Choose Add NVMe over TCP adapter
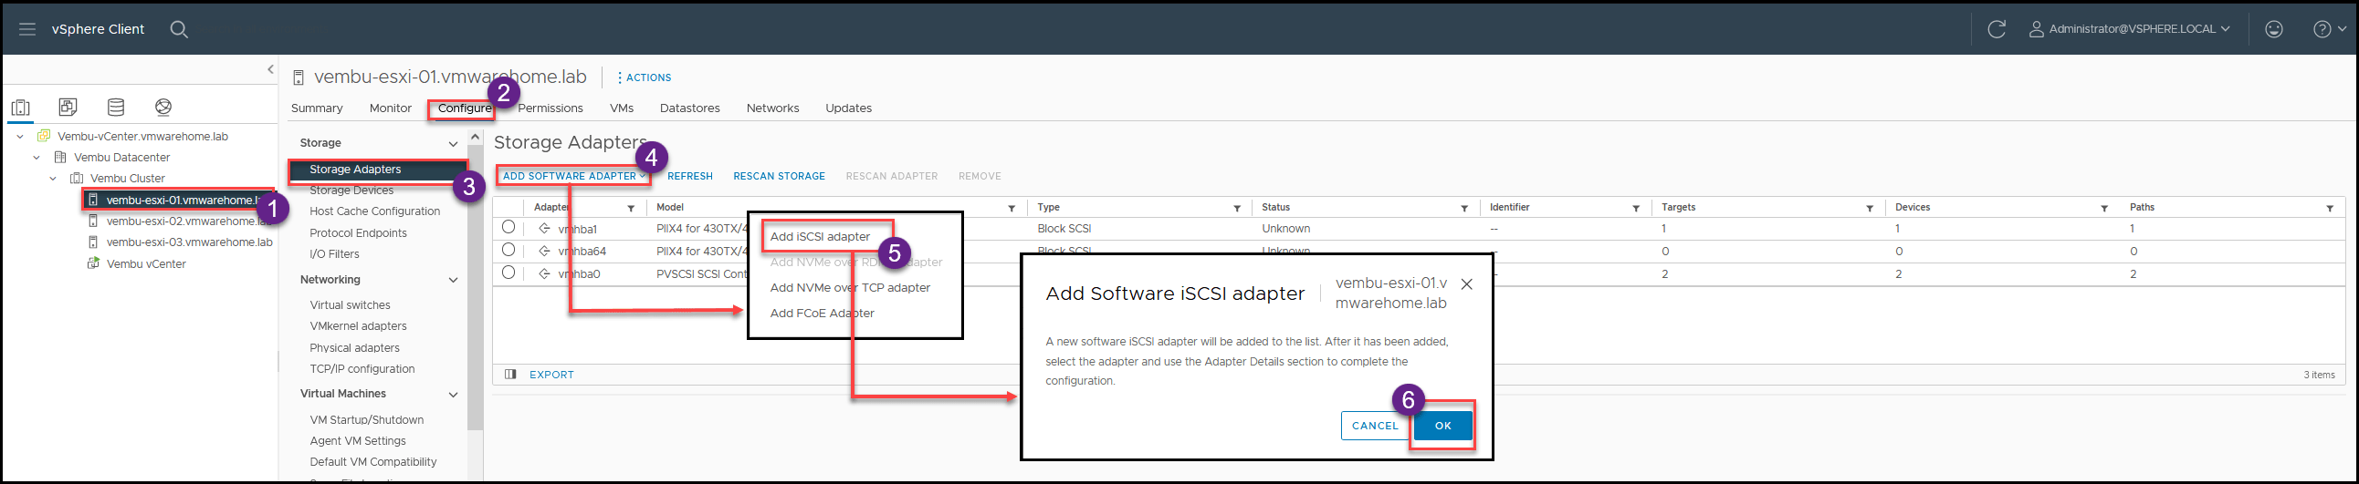Screen dimensions: 2359x484 850,288
